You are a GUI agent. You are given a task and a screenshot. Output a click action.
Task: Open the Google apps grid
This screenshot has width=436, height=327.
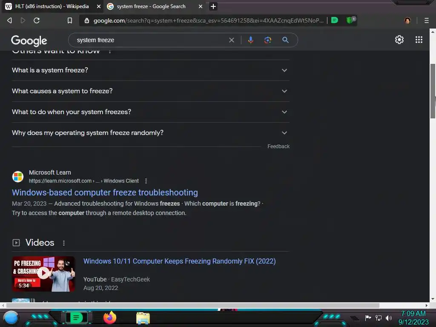[x=419, y=40]
